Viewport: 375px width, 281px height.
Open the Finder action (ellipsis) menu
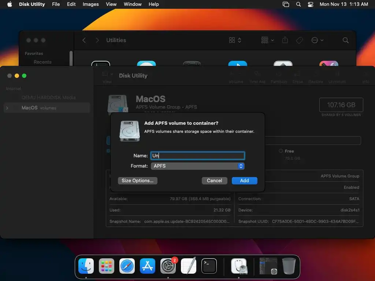click(318, 40)
